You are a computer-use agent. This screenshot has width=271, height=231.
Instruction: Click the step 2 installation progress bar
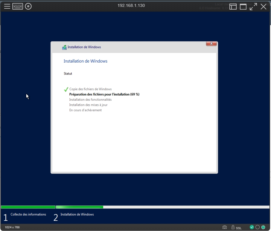click(x=80, y=207)
